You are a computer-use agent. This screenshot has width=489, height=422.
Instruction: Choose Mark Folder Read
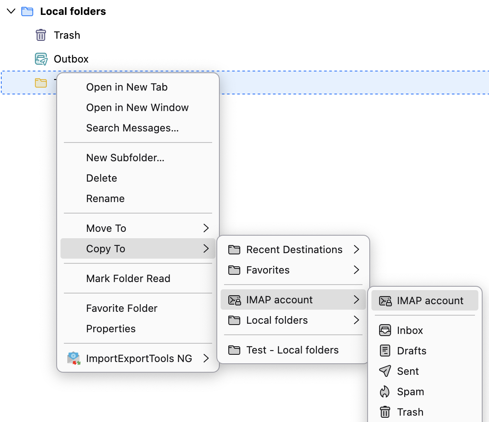[128, 278]
